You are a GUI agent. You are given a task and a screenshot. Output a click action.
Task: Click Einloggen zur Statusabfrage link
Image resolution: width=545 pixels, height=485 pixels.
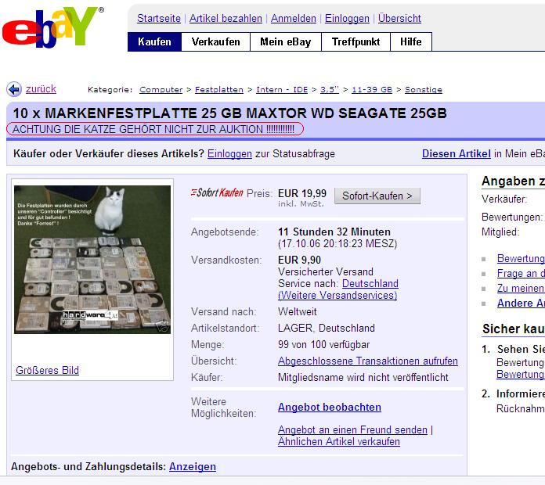(229, 154)
